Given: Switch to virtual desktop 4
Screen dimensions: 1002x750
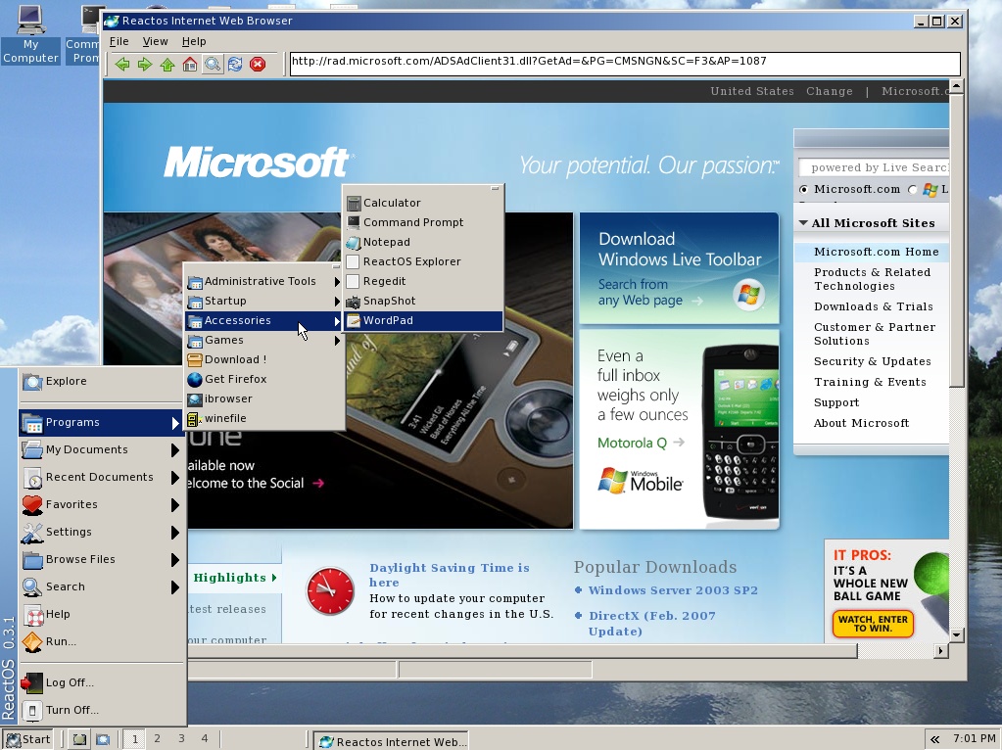Looking at the screenshot, I should [205, 739].
